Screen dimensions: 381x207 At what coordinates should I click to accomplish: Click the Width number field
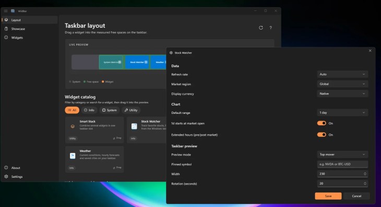[342, 174]
